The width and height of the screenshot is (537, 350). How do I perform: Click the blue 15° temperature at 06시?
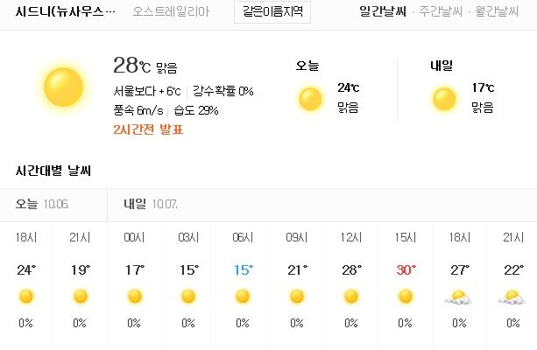coord(244,270)
